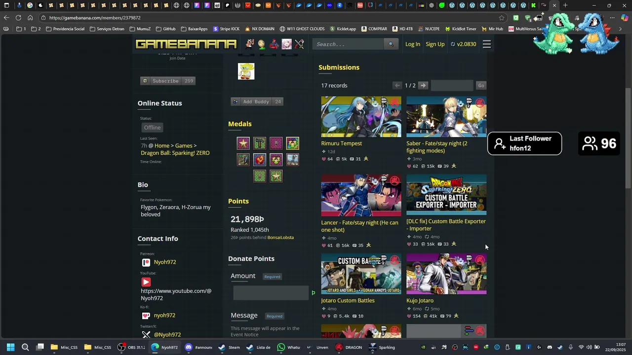Click the left medal in the bottom row
The width and height of the screenshot is (632, 355).
click(x=260, y=176)
